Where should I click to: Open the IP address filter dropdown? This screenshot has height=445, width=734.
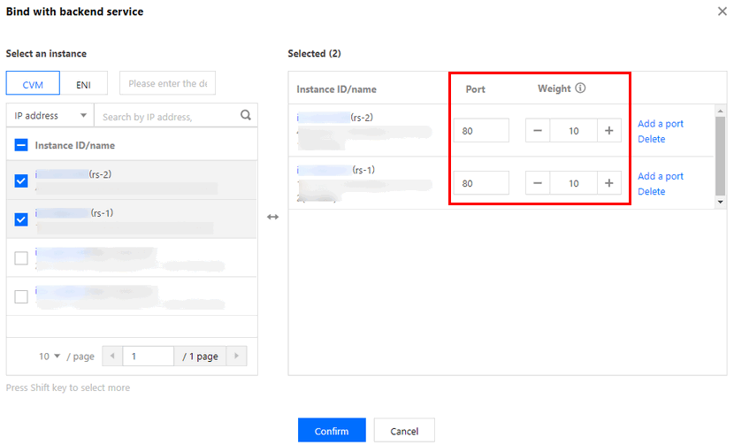point(50,116)
